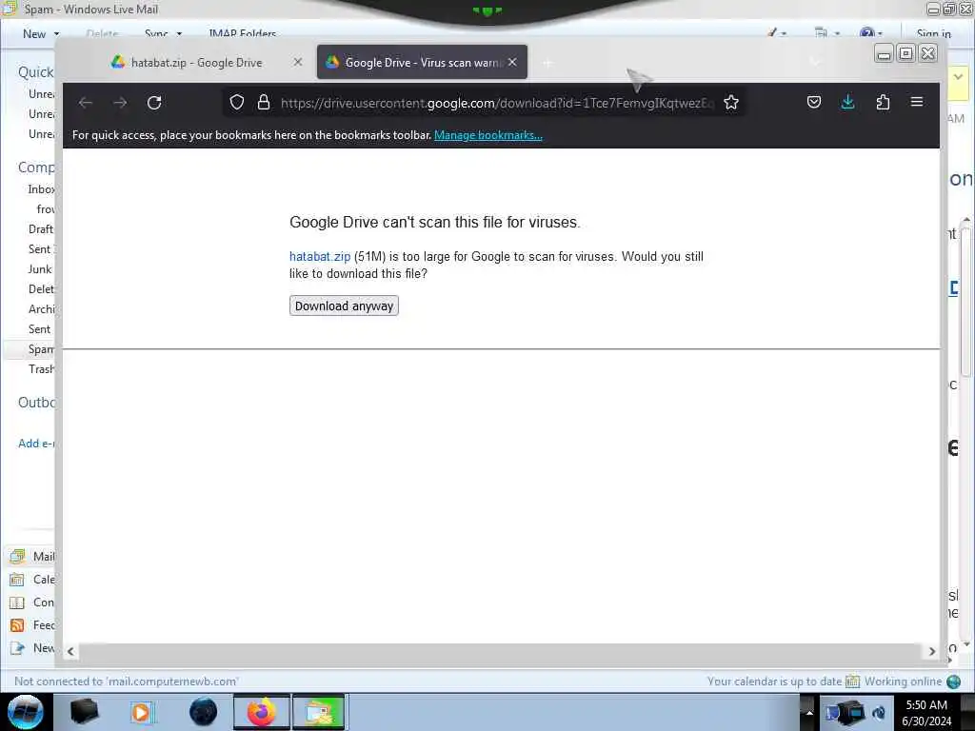Open the Windows Live Mail help icon
The image size is (975, 731).
867,33
